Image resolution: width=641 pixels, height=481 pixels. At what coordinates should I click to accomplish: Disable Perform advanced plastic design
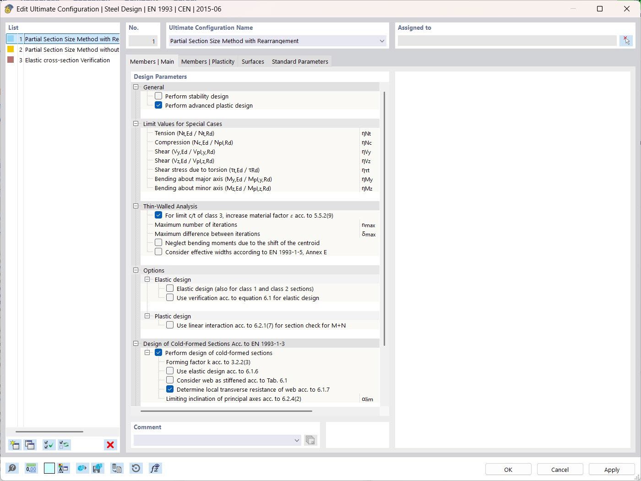click(x=158, y=105)
